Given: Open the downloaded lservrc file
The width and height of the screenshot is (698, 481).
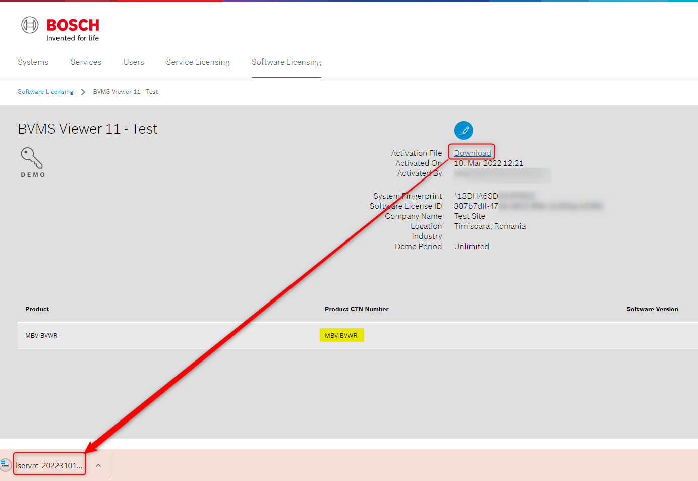Looking at the screenshot, I should [49, 465].
